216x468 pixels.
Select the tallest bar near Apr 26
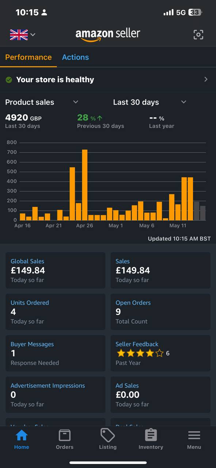[85, 183]
